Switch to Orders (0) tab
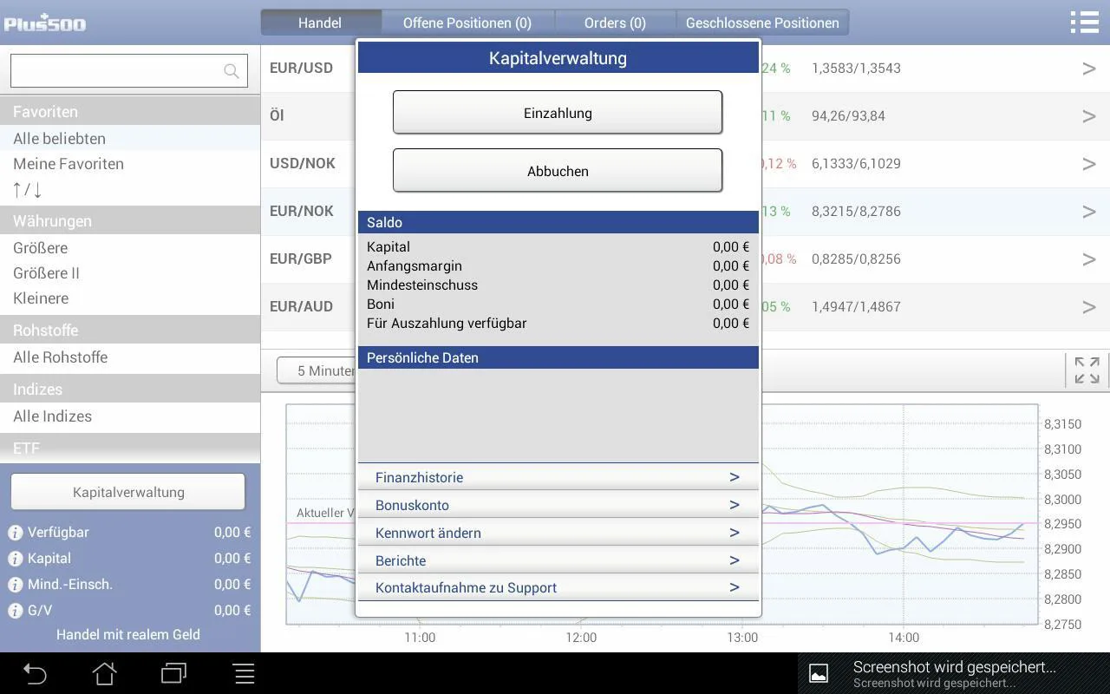Screen dimensions: 1110x694 tap(615, 23)
